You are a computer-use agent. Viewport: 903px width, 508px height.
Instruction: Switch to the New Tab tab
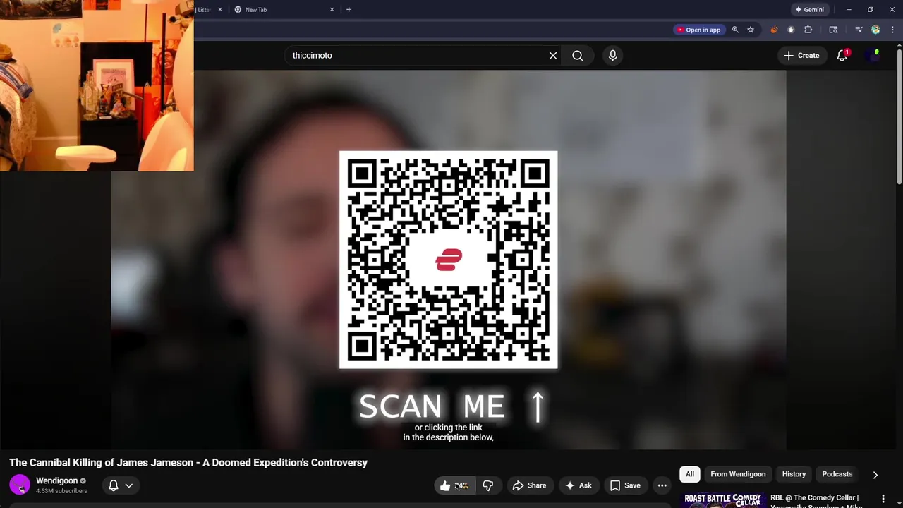click(282, 10)
